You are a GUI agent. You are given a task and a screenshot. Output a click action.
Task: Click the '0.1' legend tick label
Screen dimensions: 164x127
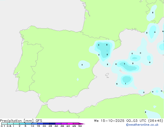click(3, 126)
